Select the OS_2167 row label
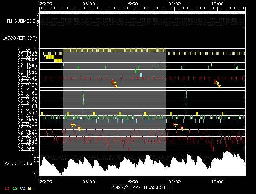This screenshot has height=194, width=256. (27, 100)
